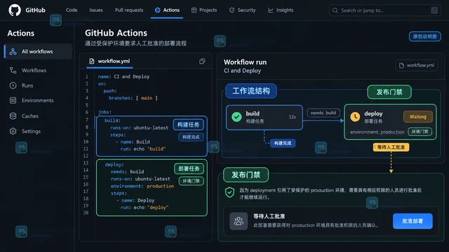Viewport: 449px width, 252px height.
Task: Open the Projects tab
Action: pyautogui.click(x=204, y=10)
